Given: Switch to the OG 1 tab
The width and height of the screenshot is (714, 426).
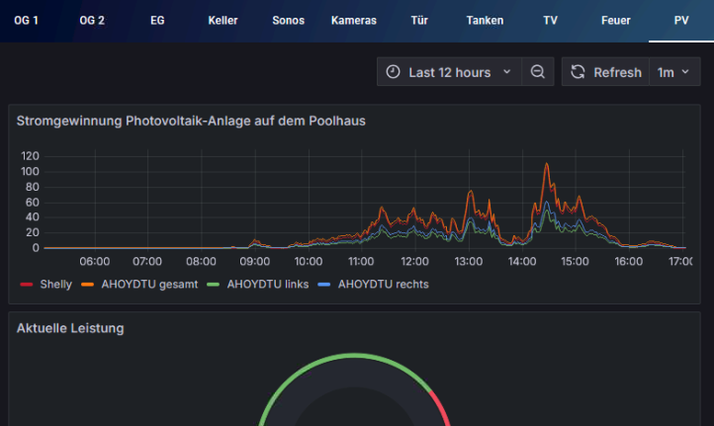Looking at the screenshot, I should pyautogui.click(x=26, y=21).
